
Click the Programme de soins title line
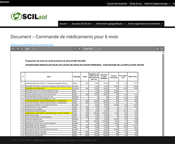pyautogui.click(x=55, y=61)
